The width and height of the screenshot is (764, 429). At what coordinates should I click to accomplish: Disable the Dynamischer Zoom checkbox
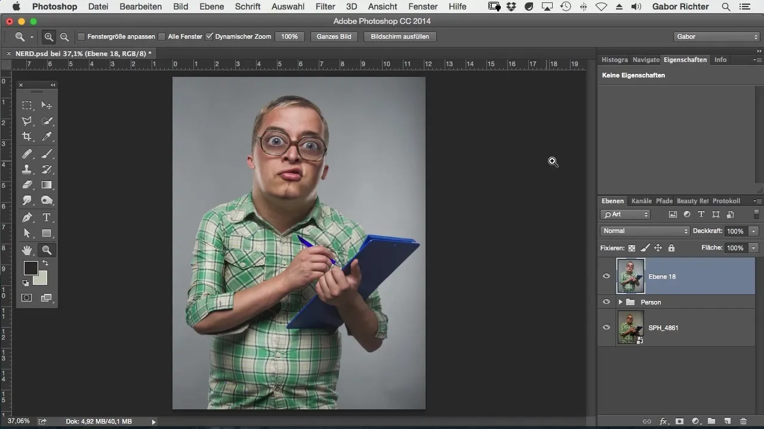pos(210,37)
